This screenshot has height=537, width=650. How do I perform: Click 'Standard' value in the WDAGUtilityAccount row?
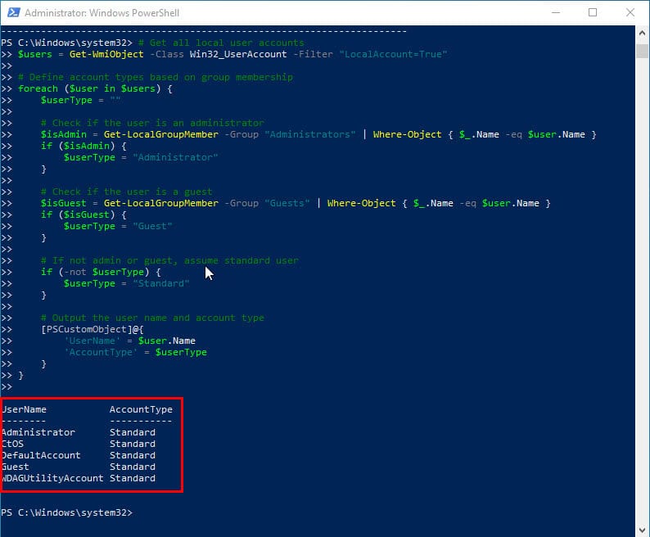(133, 479)
